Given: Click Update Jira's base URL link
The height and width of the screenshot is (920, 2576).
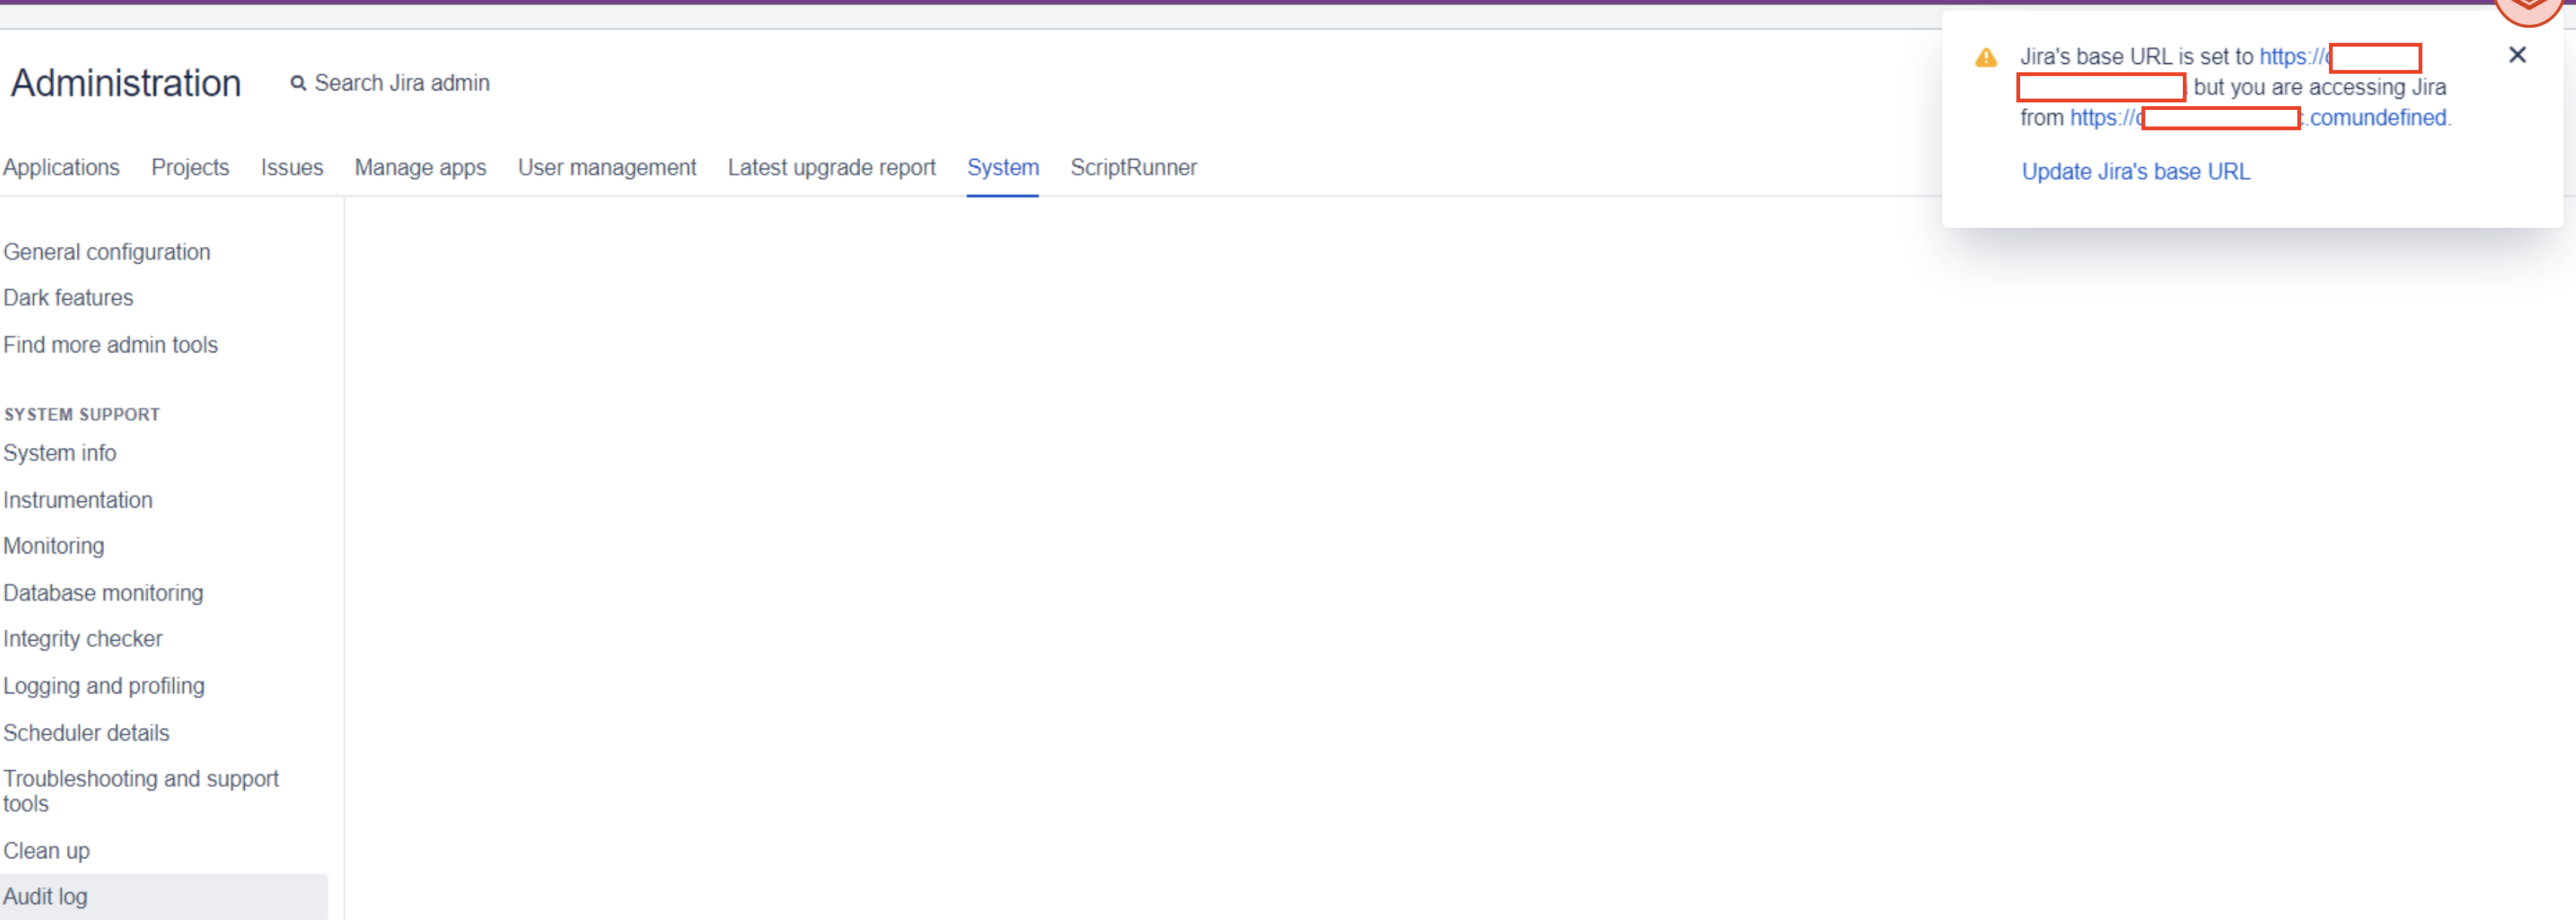Looking at the screenshot, I should coord(2135,171).
